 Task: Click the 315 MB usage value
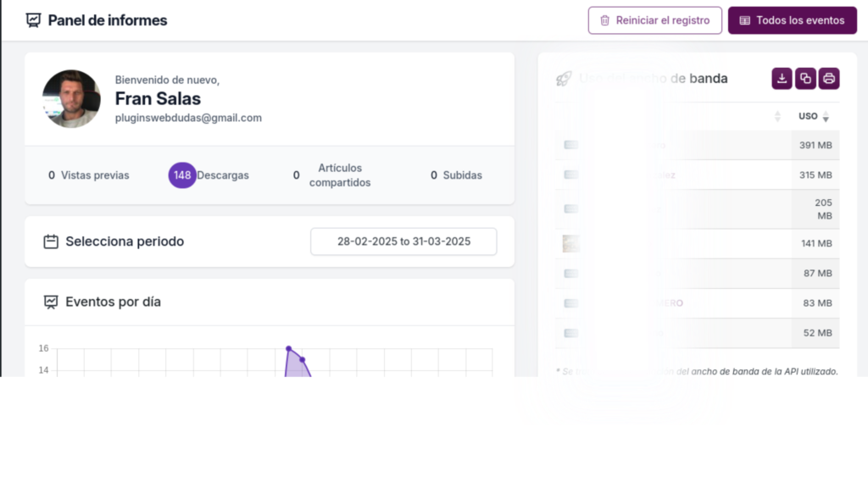pos(815,175)
